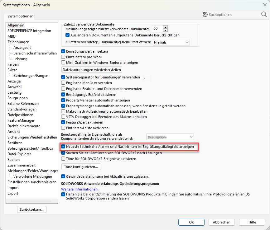Image resolution: width=270 pixels, height=230 pixels.
Task: Select 'Farben' category in sidebar
Action: pos(13,64)
